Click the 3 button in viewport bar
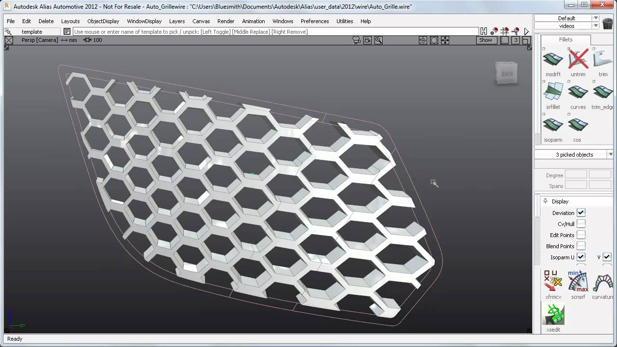The image size is (617, 347). click(515, 40)
